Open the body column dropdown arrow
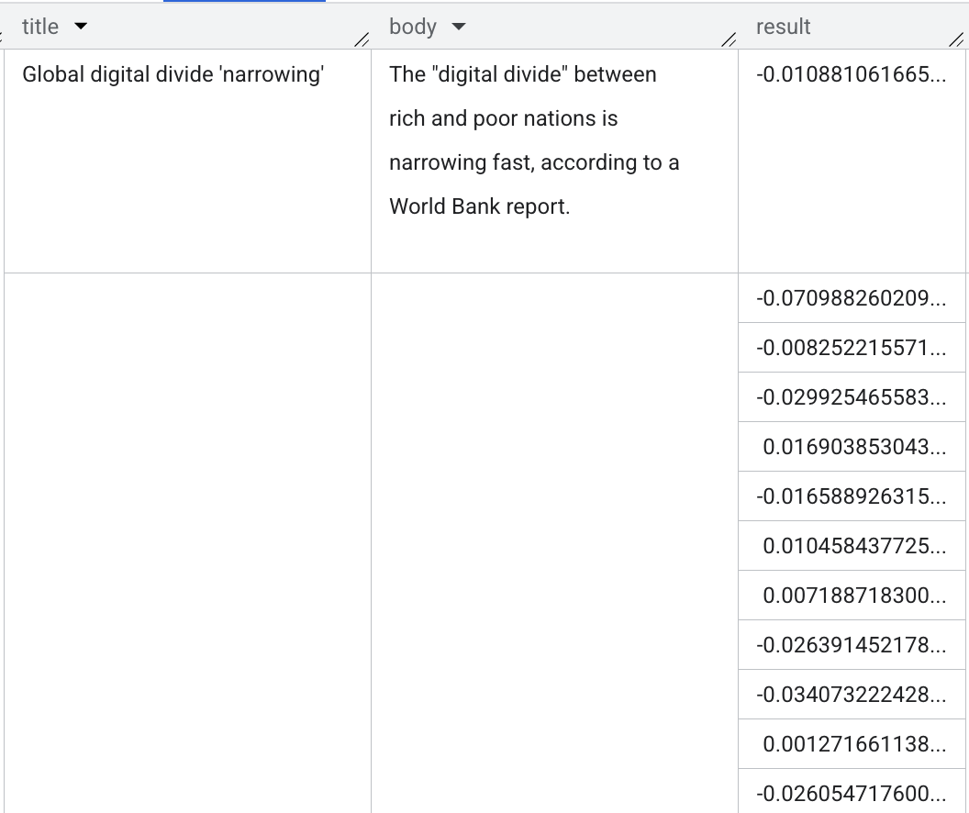969x813 pixels. click(x=459, y=27)
